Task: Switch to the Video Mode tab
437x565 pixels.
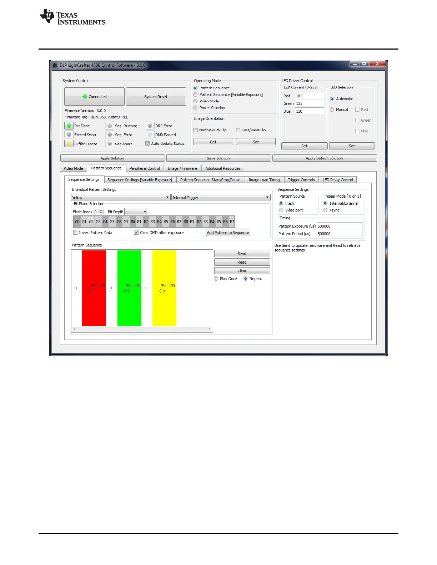Action: (74, 168)
